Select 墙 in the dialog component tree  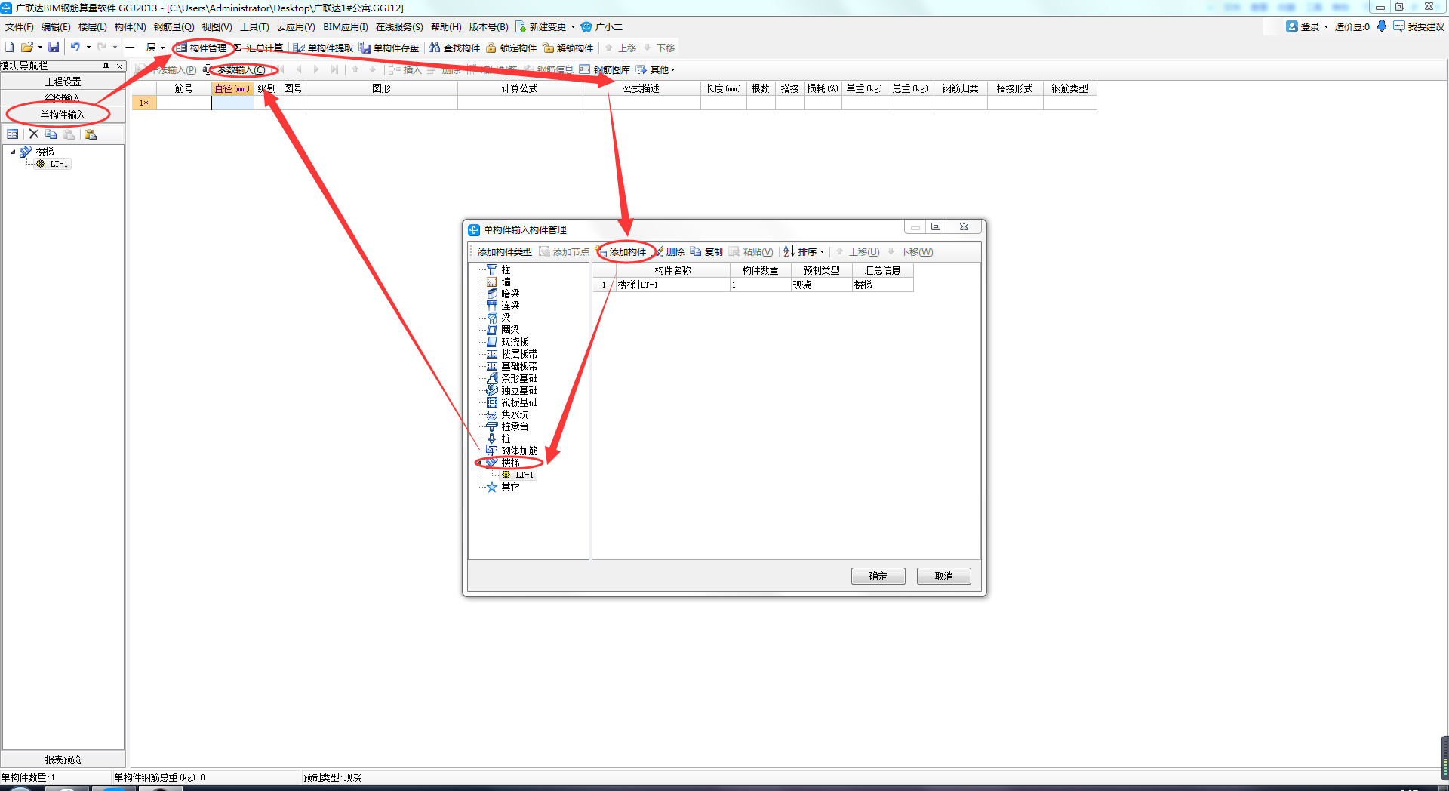[506, 282]
